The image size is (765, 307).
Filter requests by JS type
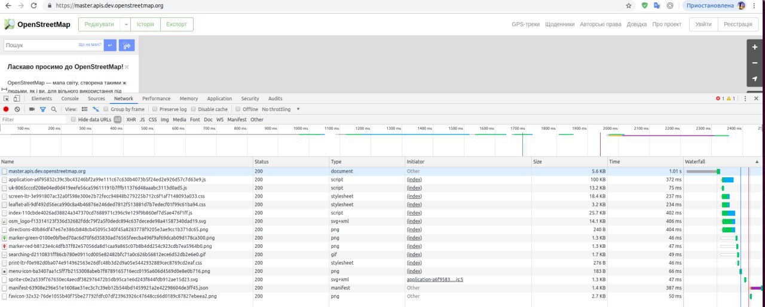coord(142,119)
